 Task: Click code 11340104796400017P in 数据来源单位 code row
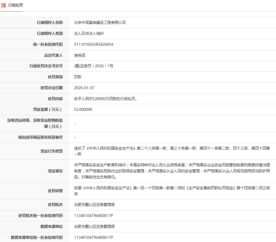click(x=94, y=237)
